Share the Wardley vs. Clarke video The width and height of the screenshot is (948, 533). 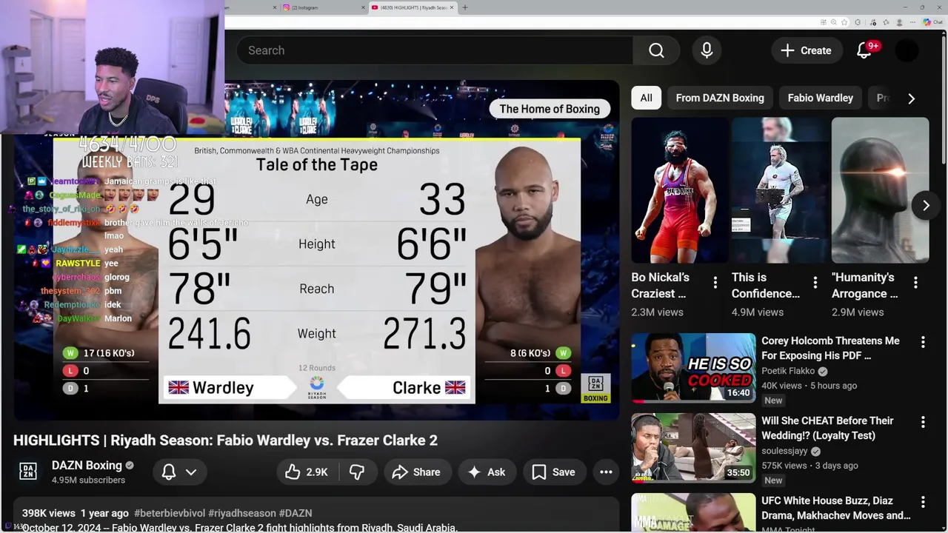click(416, 472)
